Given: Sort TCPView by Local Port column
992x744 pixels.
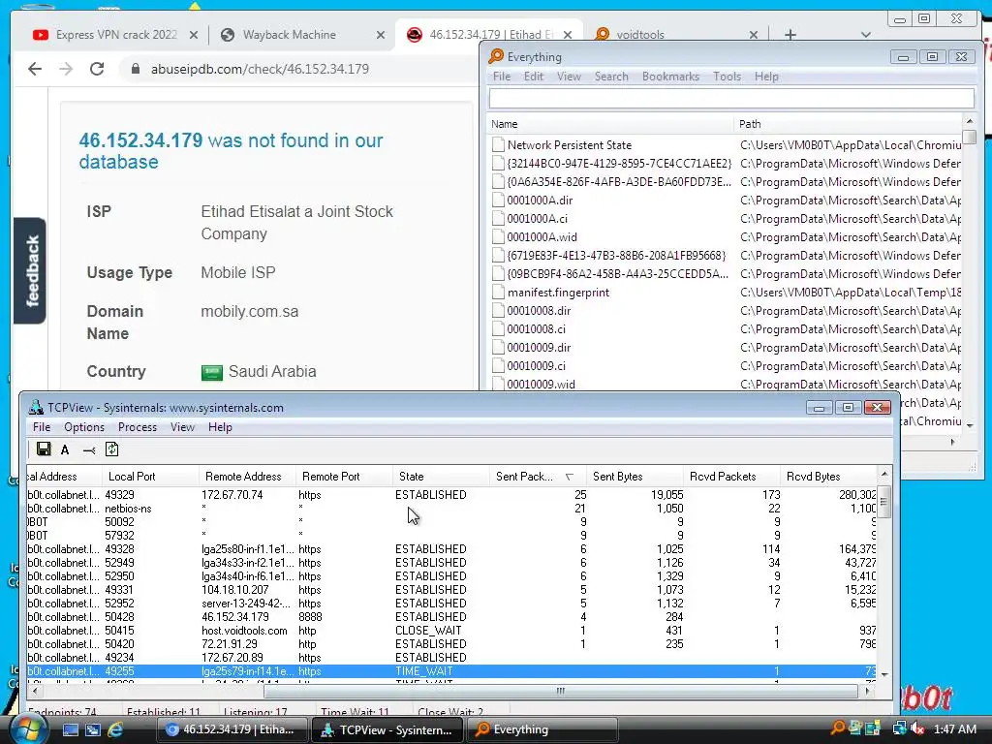Looking at the screenshot, I should point(150,477).
